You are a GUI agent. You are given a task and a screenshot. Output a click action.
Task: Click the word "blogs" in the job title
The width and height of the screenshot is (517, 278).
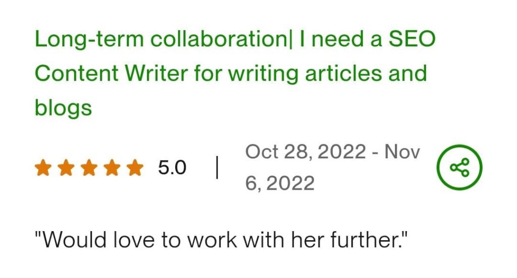(63, 107)
